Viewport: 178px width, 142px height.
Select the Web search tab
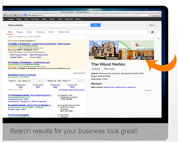10,32
